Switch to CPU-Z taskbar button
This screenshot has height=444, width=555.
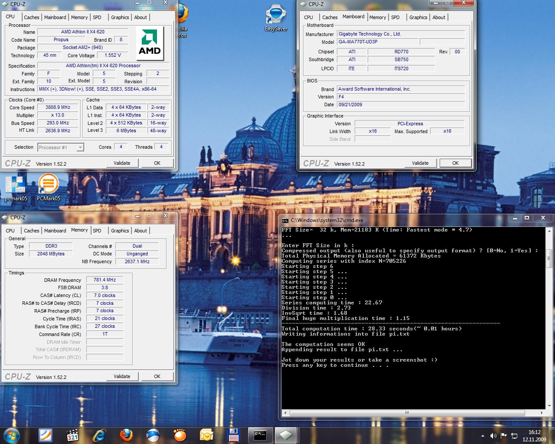click(286, 435)
